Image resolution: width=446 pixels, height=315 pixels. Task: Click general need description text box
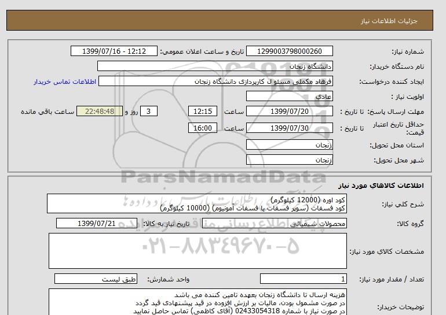point(197,204)
